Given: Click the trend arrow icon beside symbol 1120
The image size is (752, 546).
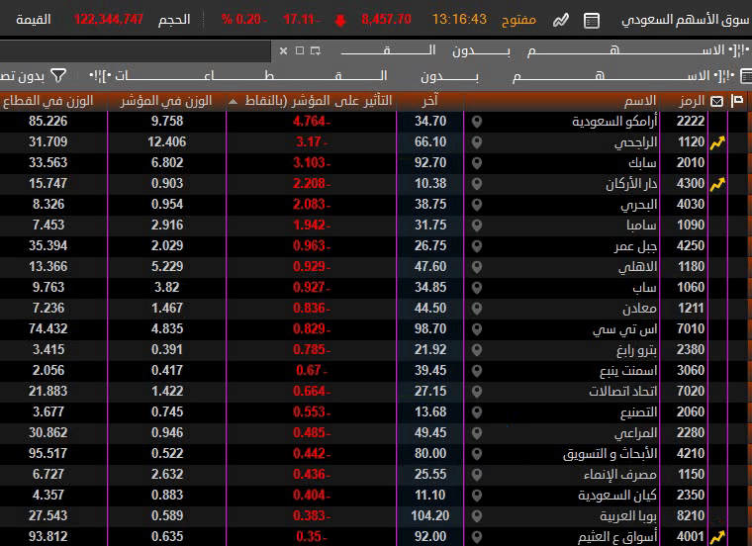Looking at the screenshot, I should tap(718, 142).
